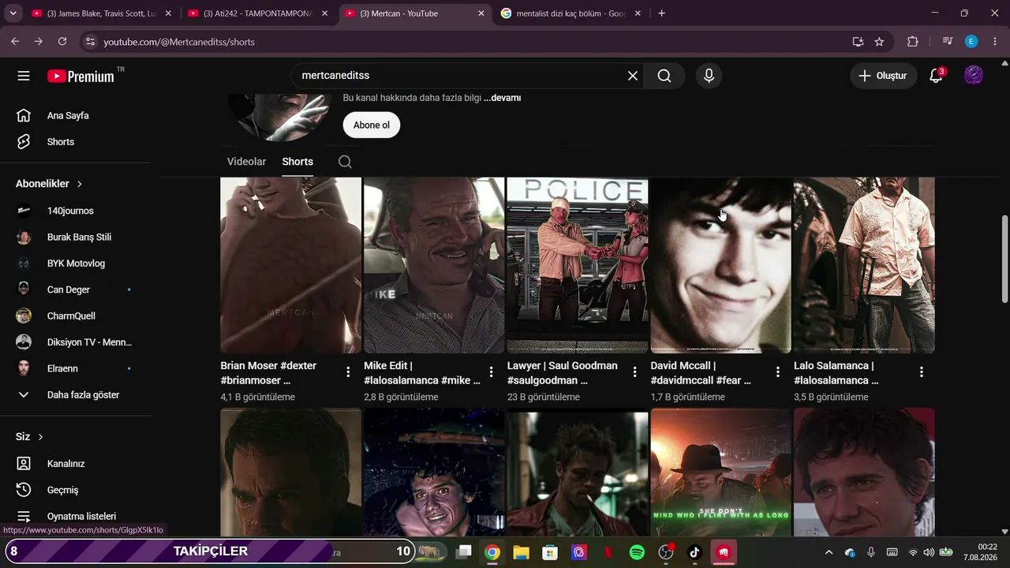Viewport: 1010px width, 568px height.
Task: Subscribe with the Abone ol button
Action: [372, 125]
